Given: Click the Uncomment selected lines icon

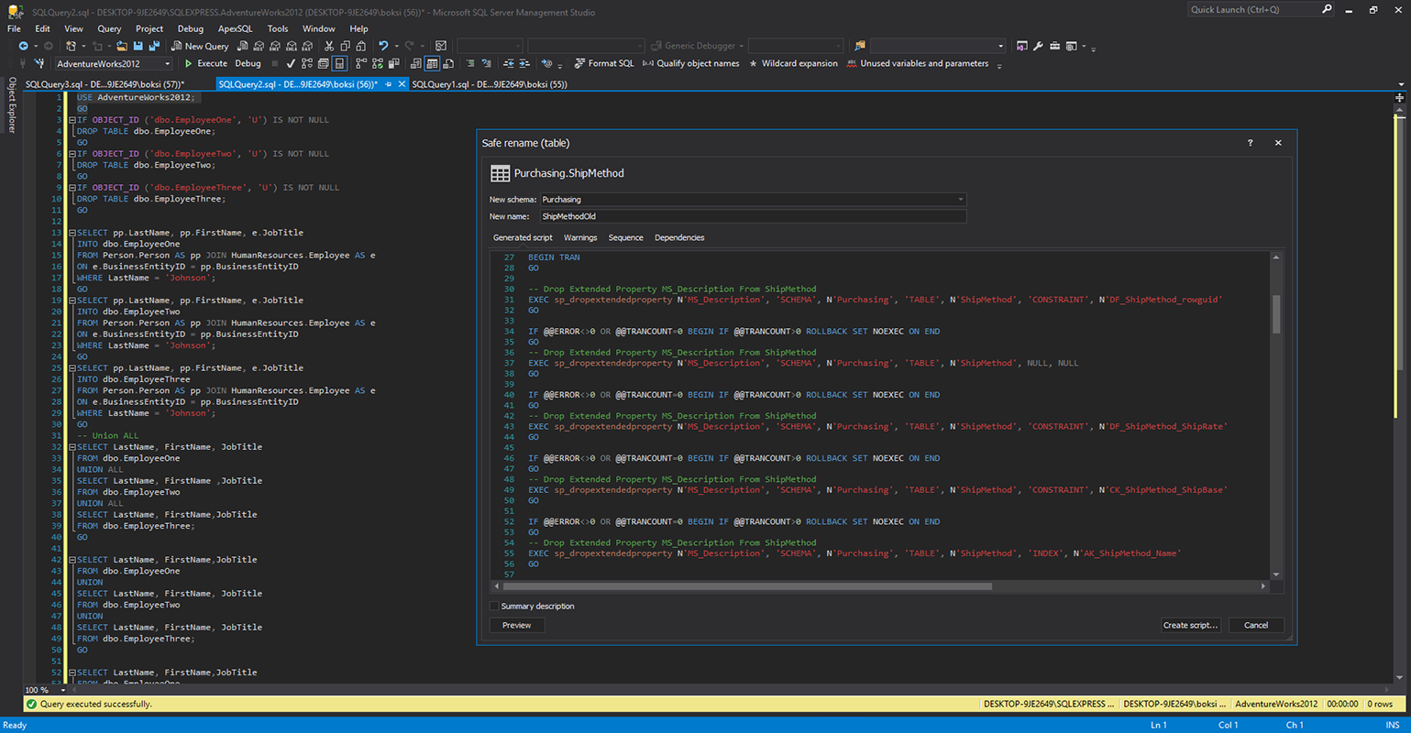Looking at the screenshot, I should (487, 64).
